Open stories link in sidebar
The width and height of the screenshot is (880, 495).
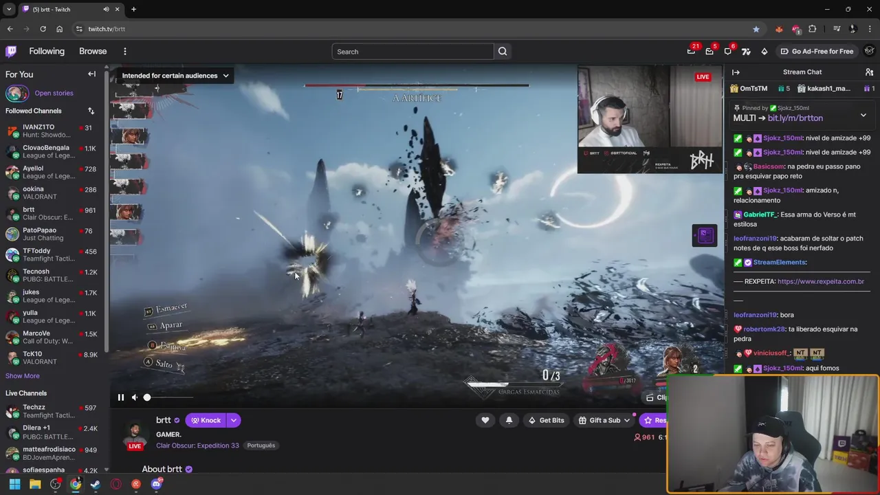54,93
